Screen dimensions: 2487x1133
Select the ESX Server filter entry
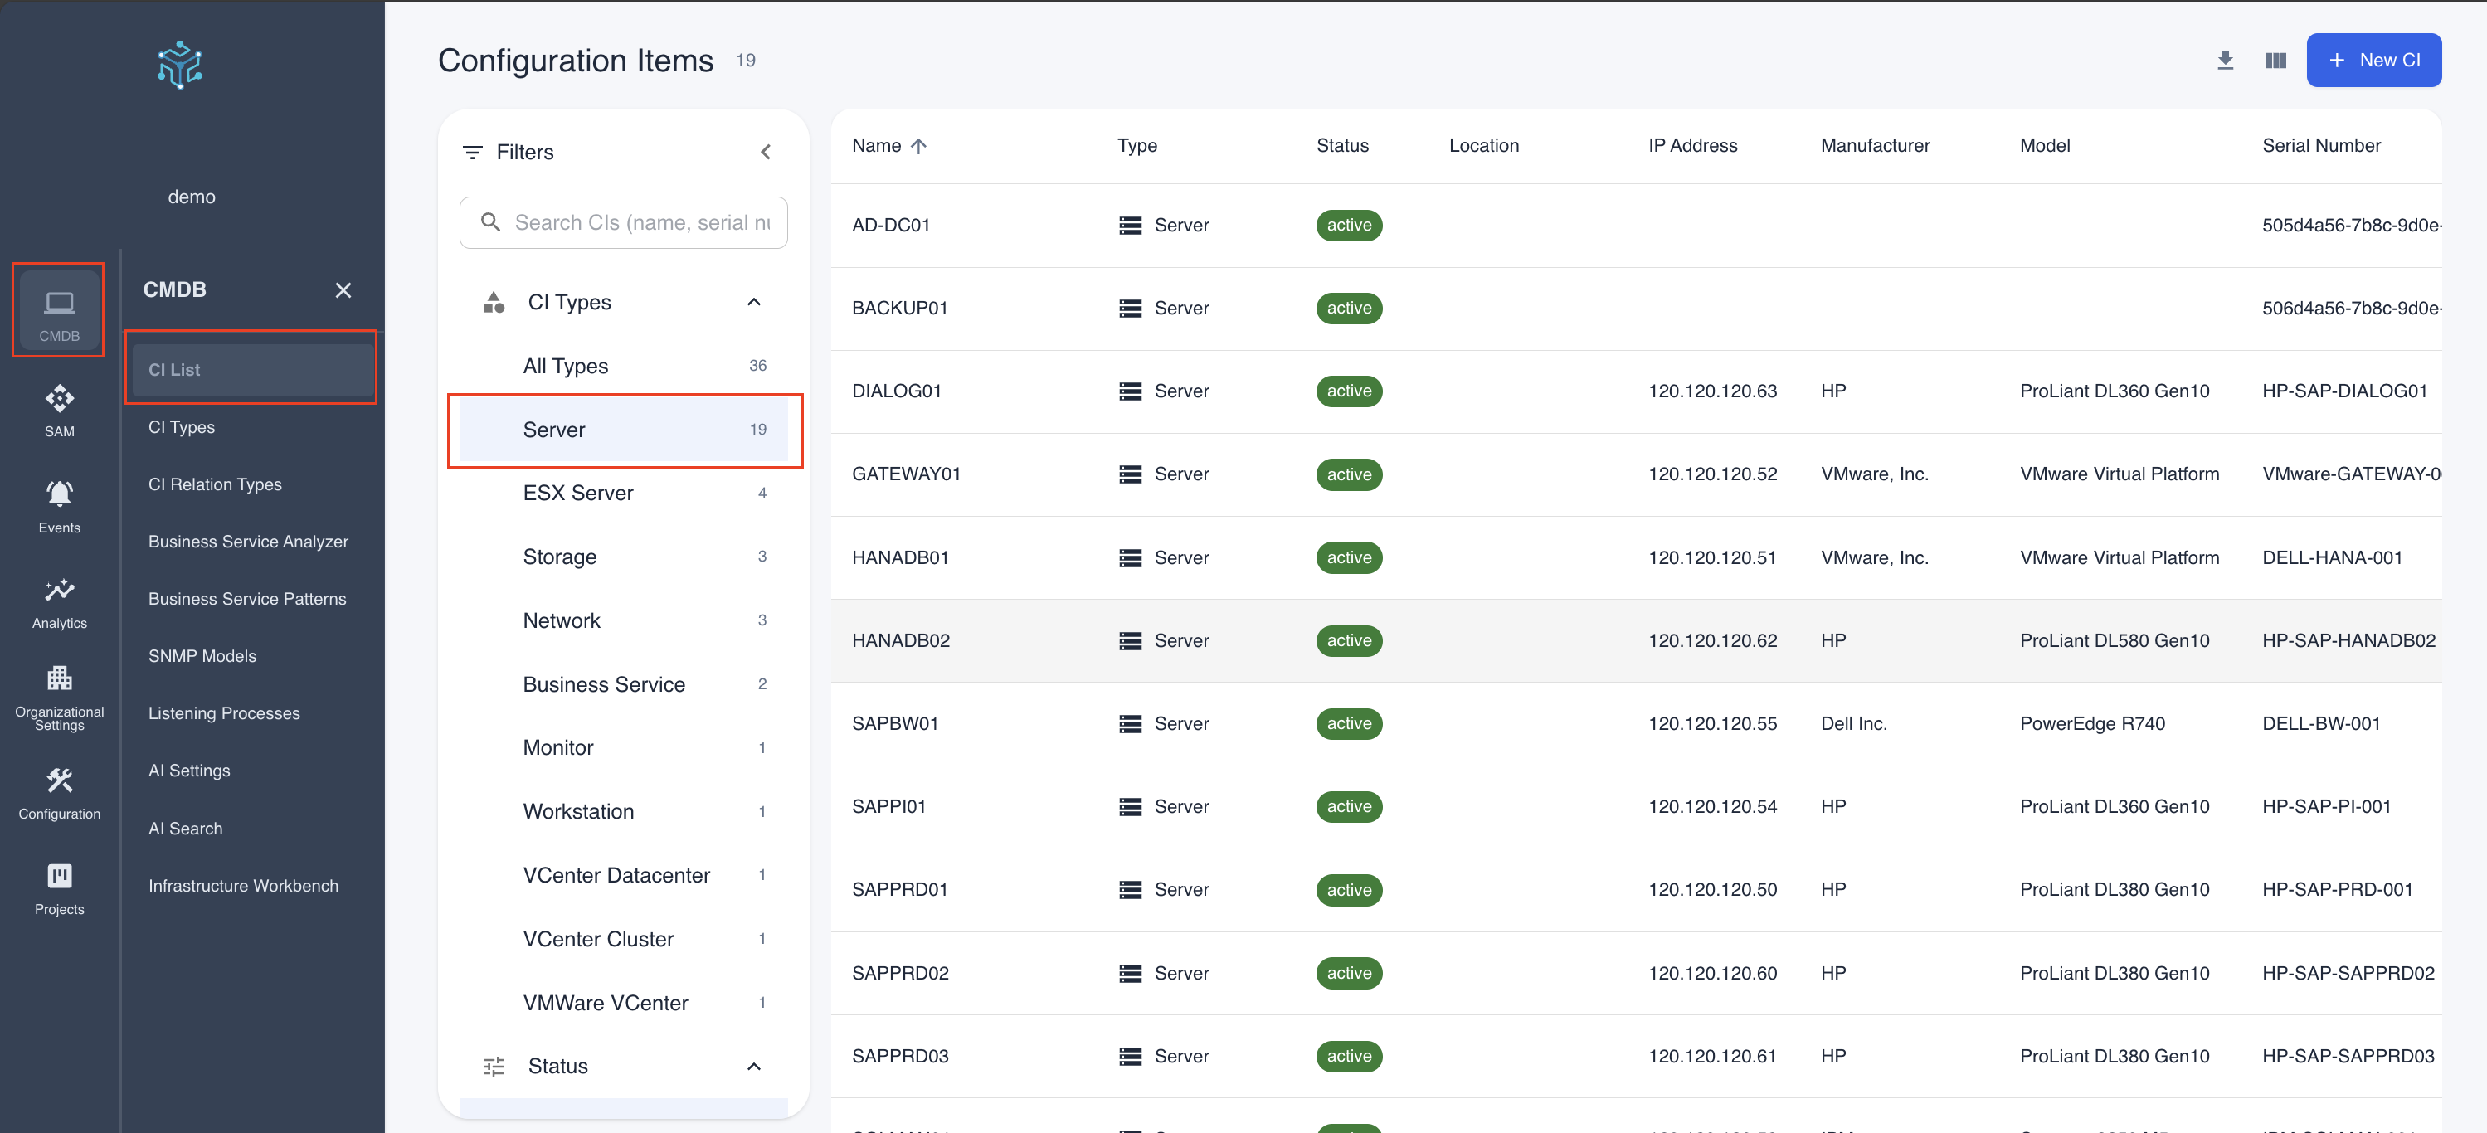pyautogui.click(x=577, y=492)
